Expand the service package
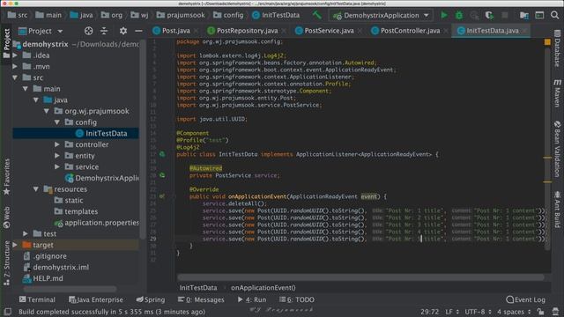Screen dimensions: 564x317 pyautogui.click(x=56, y=166)
